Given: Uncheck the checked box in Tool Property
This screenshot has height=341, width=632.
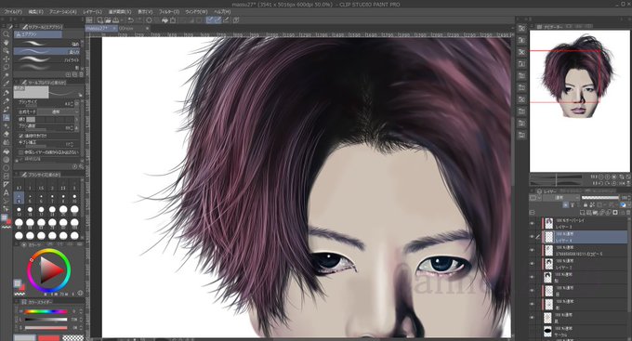Looking at the screenshot, I should click(x=21, y=136).
